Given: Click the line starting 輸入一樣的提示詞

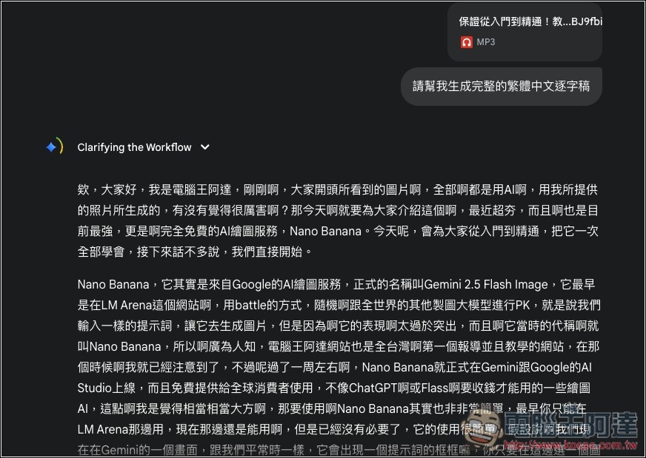Looking at the screenshot, I should [338, 326].
